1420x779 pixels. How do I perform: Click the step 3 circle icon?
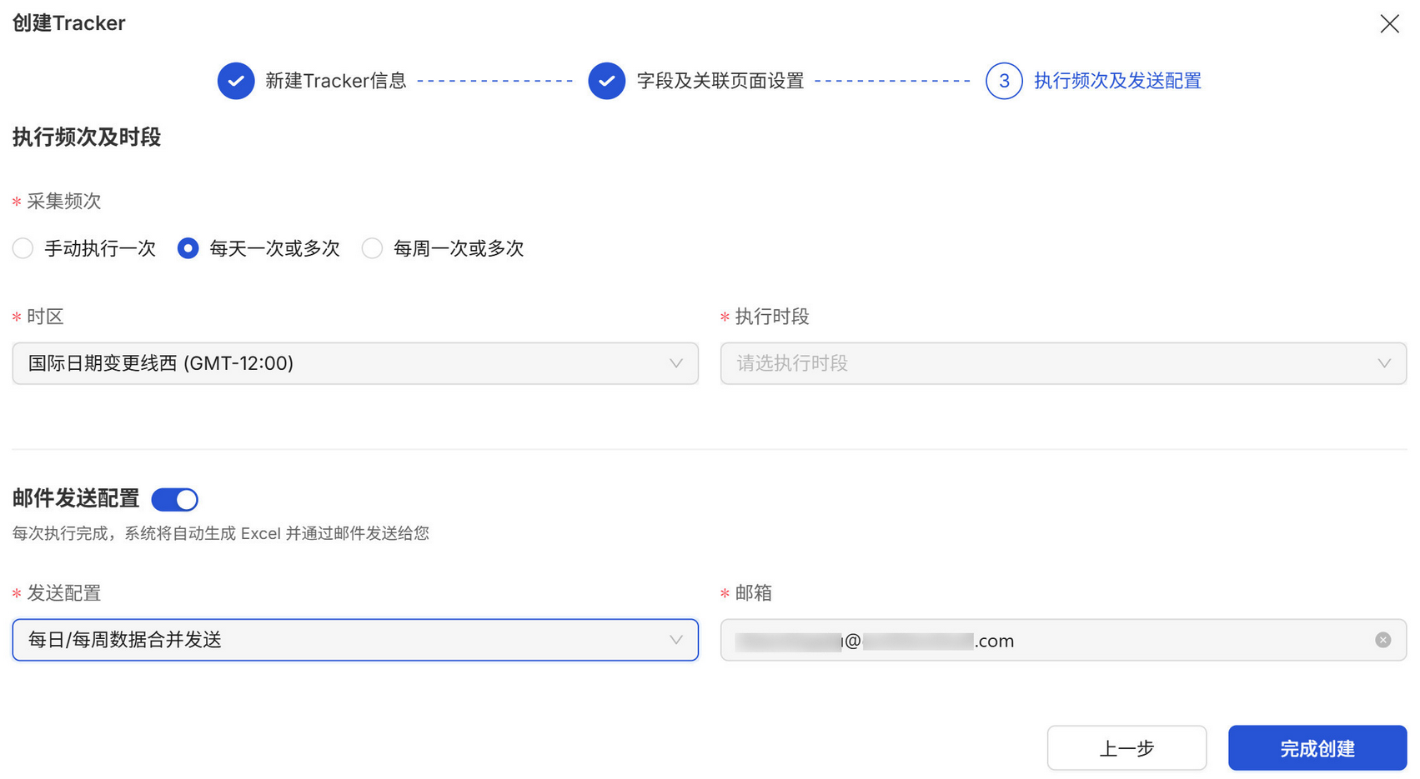click(x=1004, y=81)
